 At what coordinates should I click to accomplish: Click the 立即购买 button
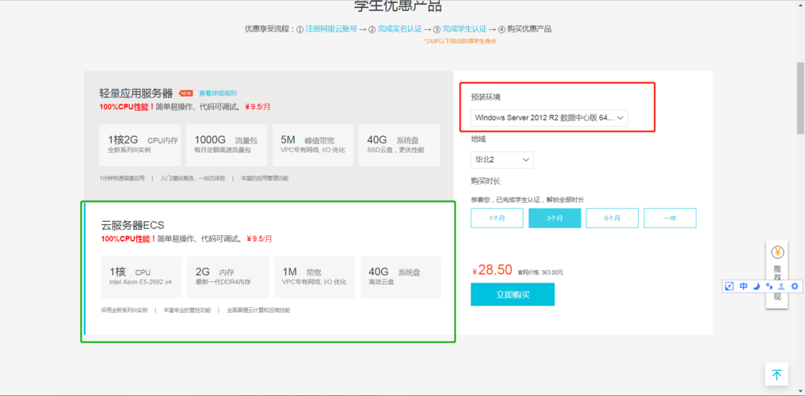513,295
